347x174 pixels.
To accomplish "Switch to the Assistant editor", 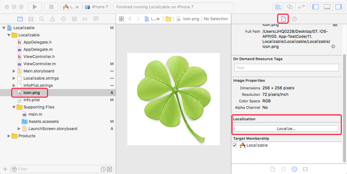I will pos(290,7).
